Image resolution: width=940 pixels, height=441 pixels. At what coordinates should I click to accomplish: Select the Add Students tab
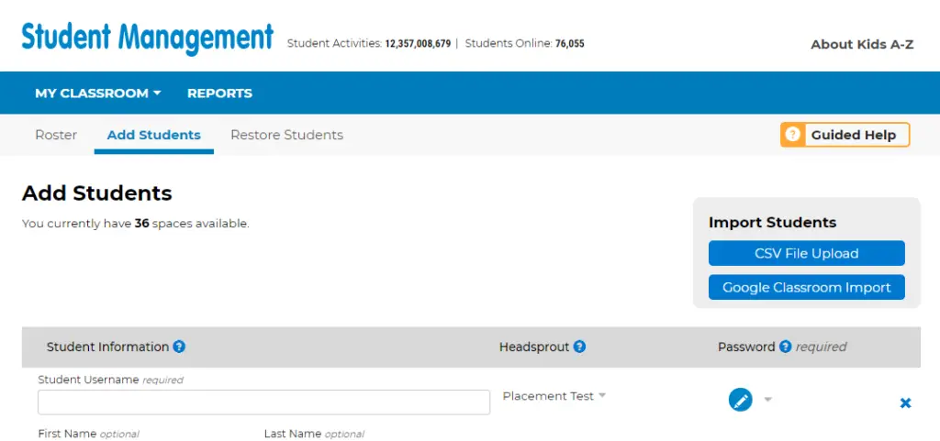[x=153, y=135]
